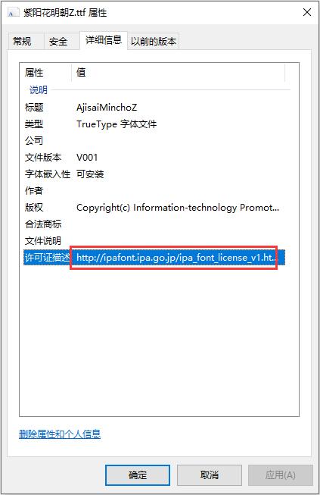Viewport: 320px width, 495px height.
Task: Select the 类型 TrueType 字体文件 row
Action: [x=154, y=124]
